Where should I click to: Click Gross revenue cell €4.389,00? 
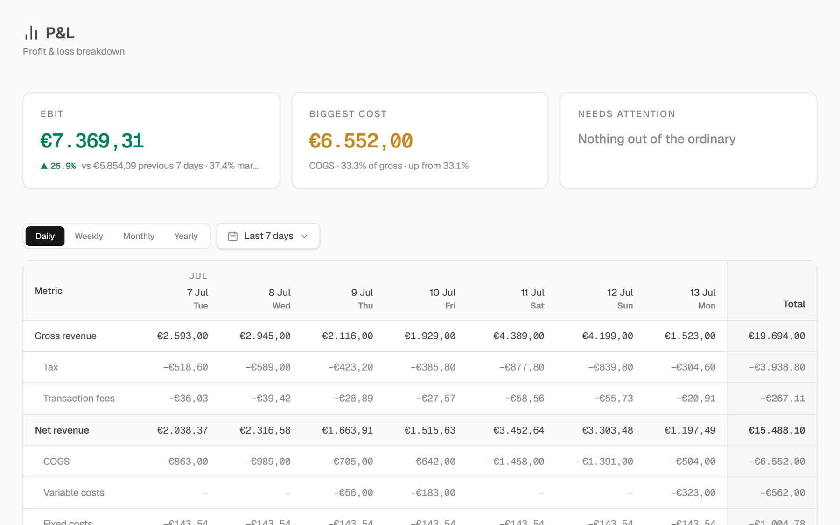[518, 336]
